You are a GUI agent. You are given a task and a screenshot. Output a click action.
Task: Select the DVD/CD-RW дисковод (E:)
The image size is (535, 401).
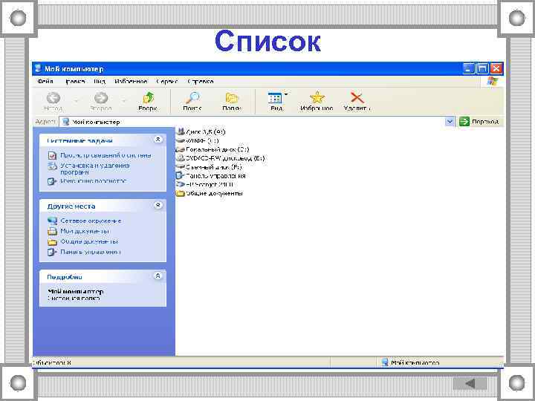point(221,158)
